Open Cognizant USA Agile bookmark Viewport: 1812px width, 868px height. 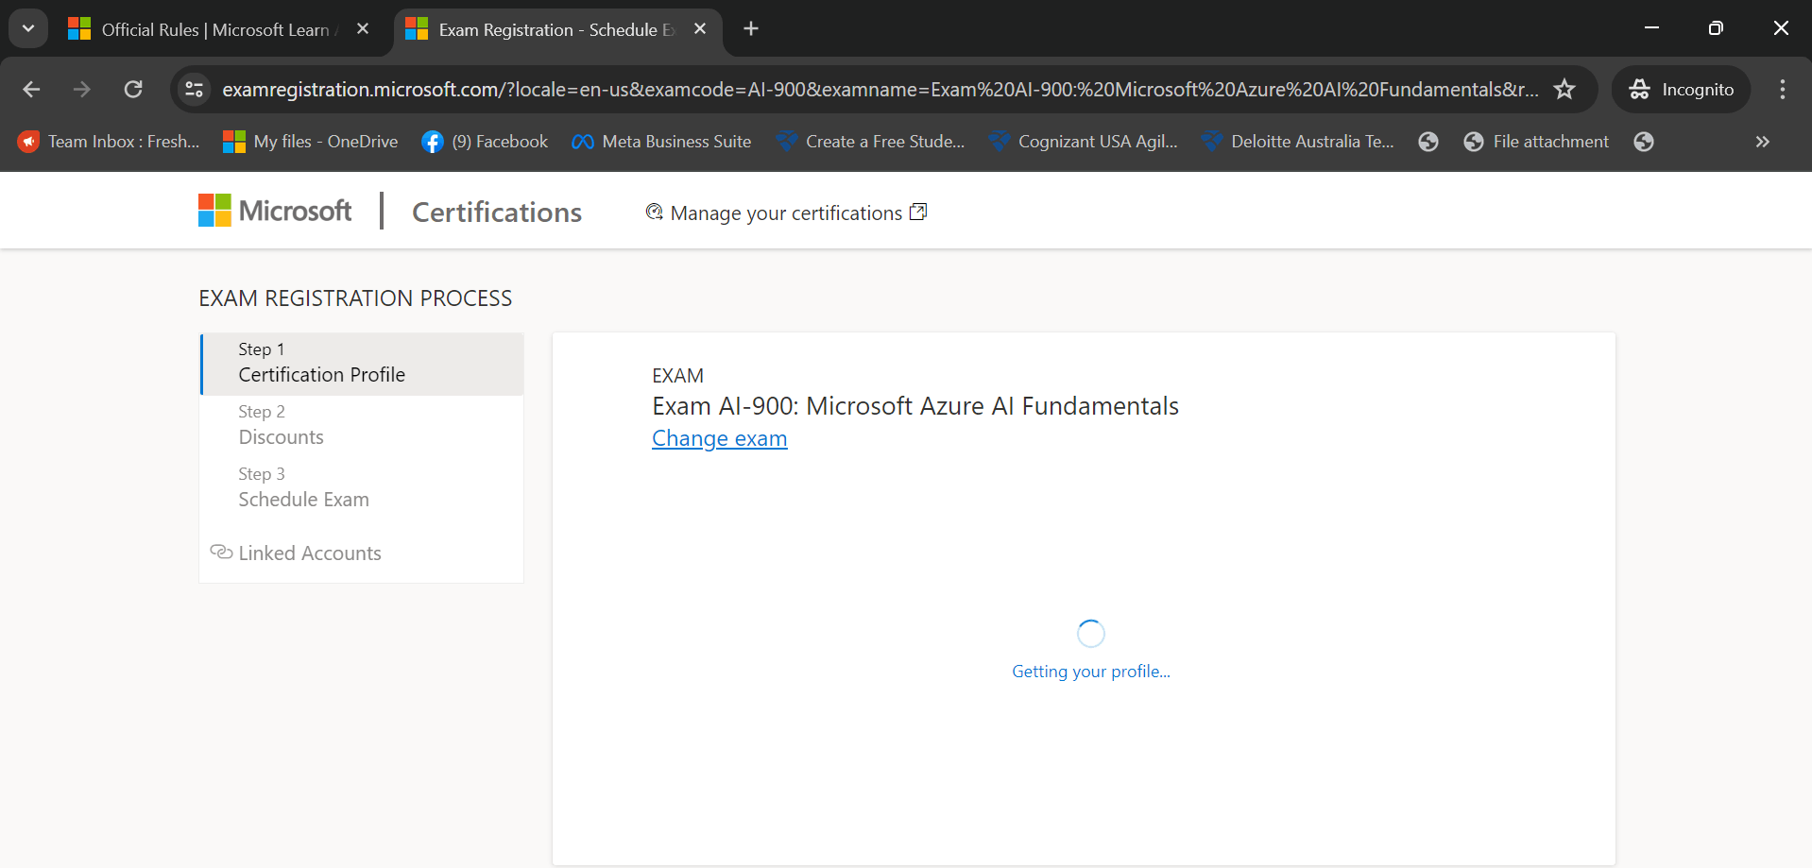(x=1084, y=142)
